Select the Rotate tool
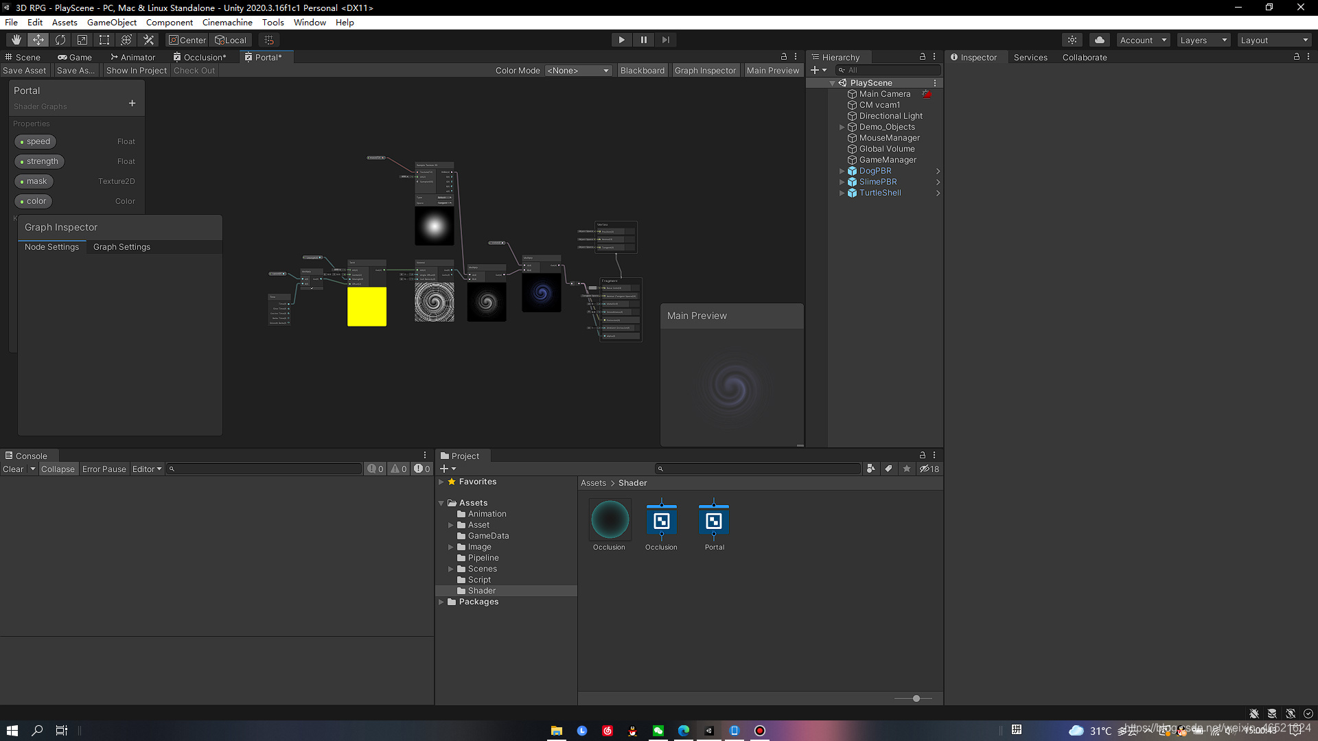The width and height of the screenshot is (1318, 741). click(x=60, y=40)
